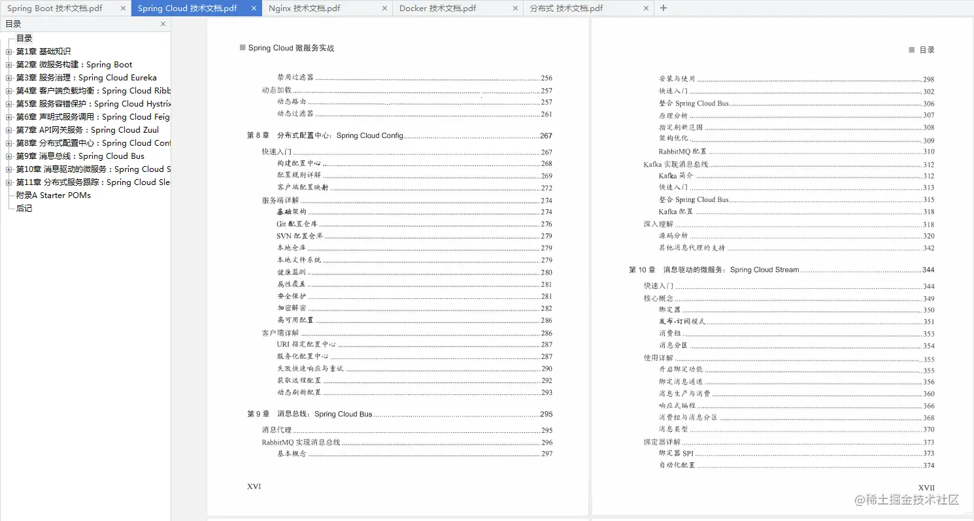Open a new tab with plus icon
The width and height of the screenshot is (974, 521).
pos(663,8)
